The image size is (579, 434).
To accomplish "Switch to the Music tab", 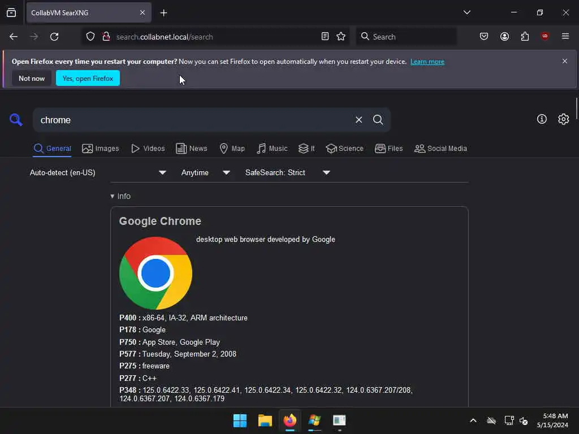I will (x=272, y=149).
